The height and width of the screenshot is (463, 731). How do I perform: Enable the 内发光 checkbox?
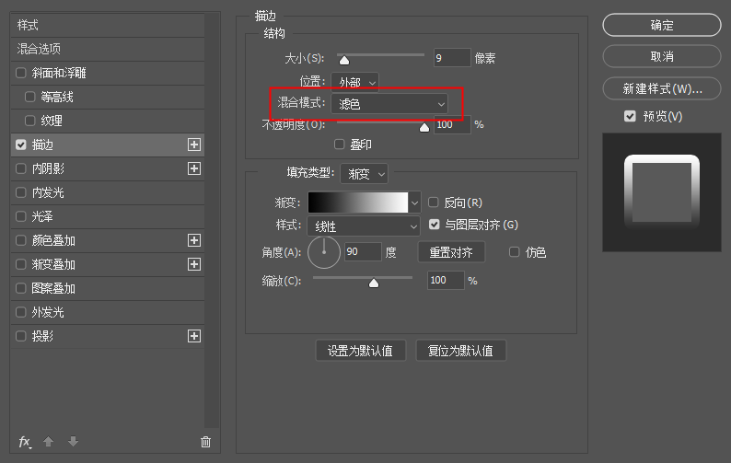point(20,192)
